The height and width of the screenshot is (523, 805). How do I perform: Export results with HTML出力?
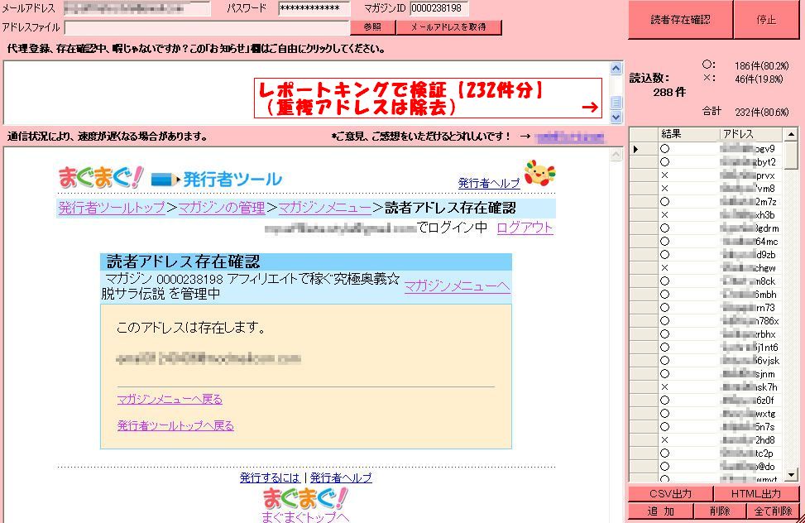pyautogui.click(x=755, y=494)
